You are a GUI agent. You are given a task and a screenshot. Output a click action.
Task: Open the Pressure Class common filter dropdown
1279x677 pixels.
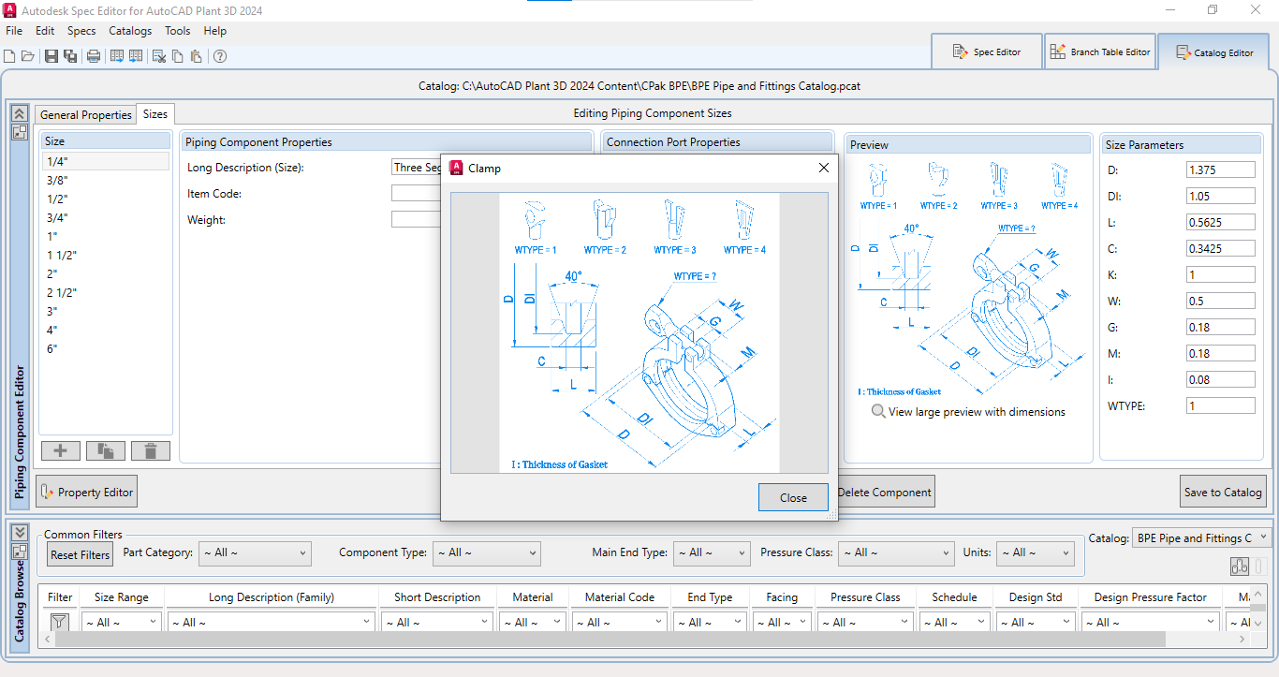(895, 553)
